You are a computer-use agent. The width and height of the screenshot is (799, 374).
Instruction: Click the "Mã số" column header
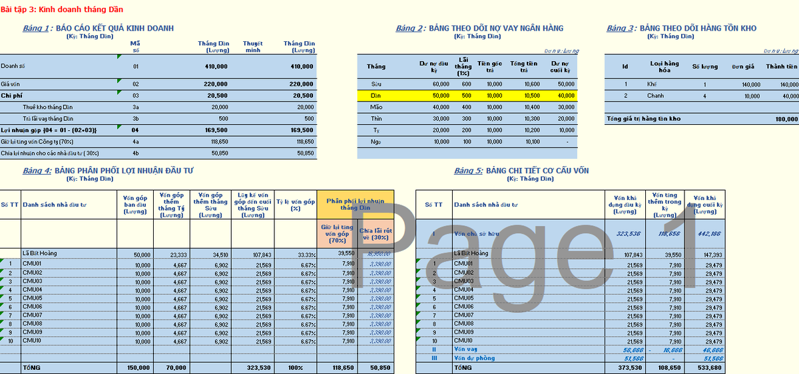136,47
